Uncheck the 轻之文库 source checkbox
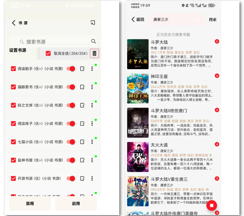244x216 pixels. click(13, 105)
